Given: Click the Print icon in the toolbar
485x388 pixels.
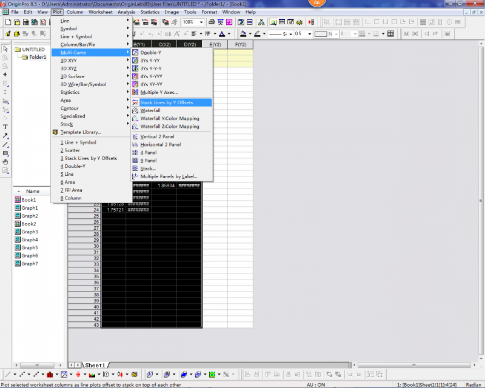Looking at the screenshot, I should coord(212,22).
